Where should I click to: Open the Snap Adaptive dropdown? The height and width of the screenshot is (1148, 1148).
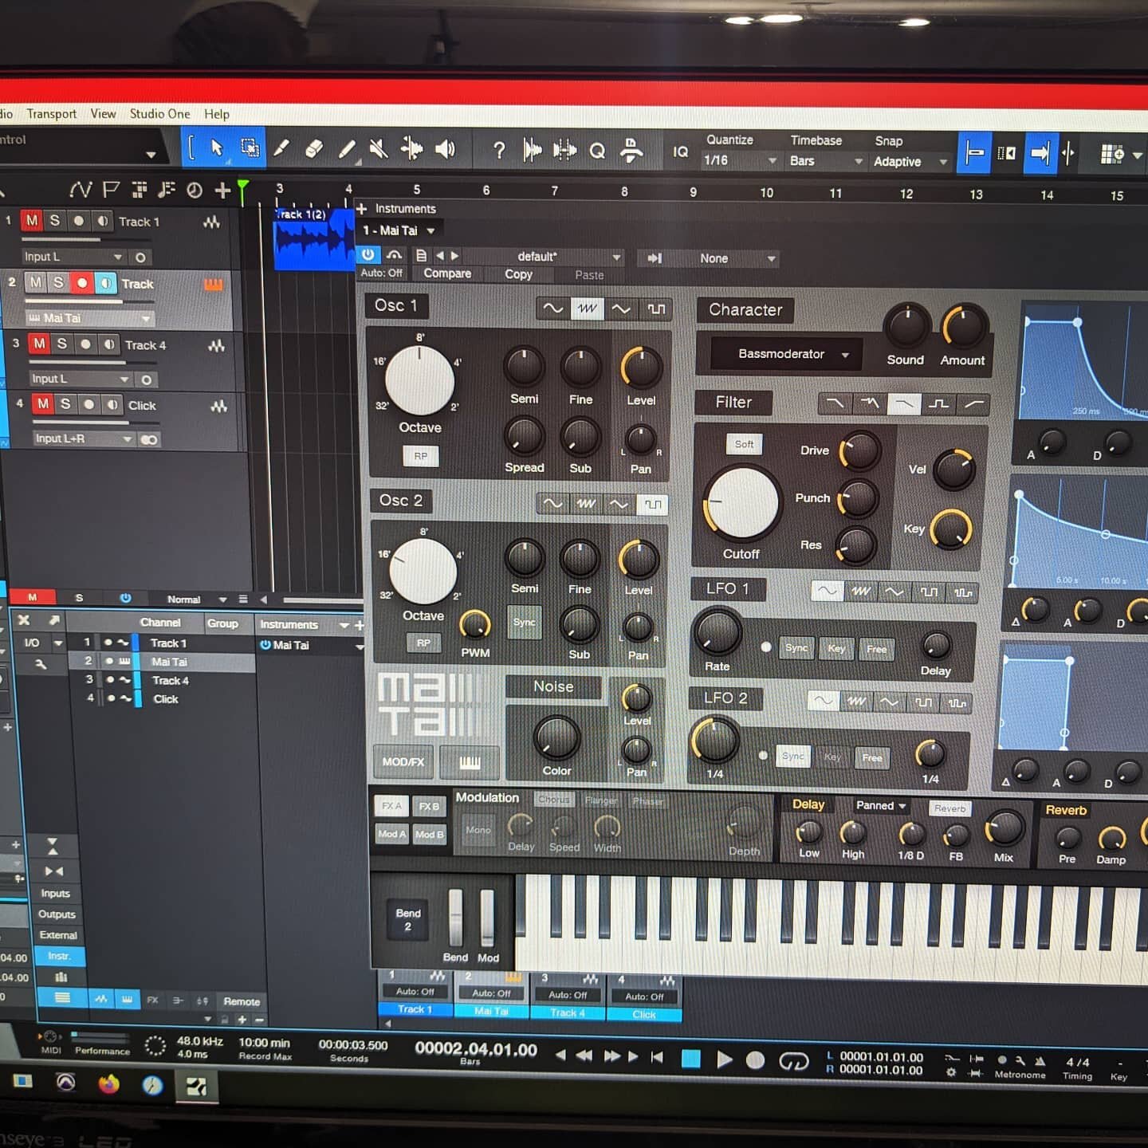tap(910, 162)
